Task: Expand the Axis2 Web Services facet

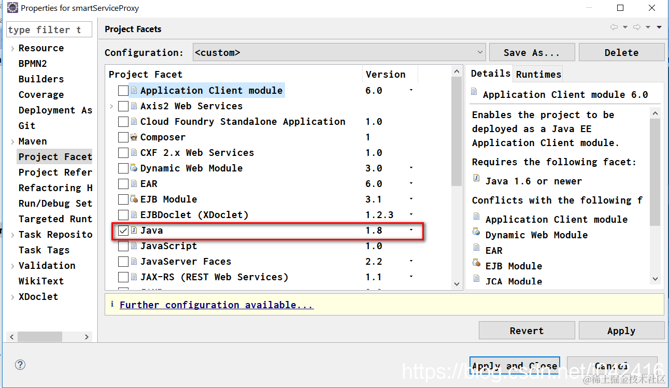Action: (111, 106)
